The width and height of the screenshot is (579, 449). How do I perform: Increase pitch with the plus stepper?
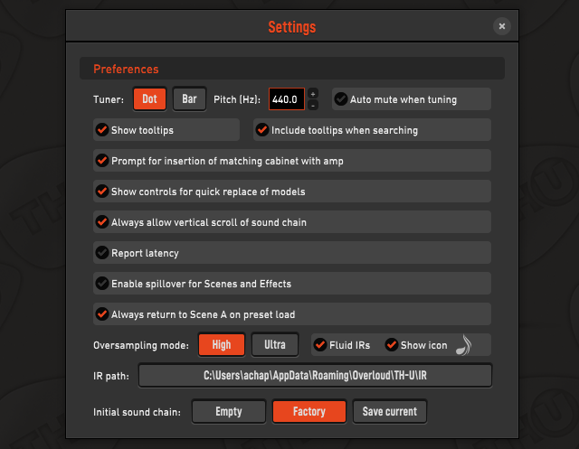313,94
